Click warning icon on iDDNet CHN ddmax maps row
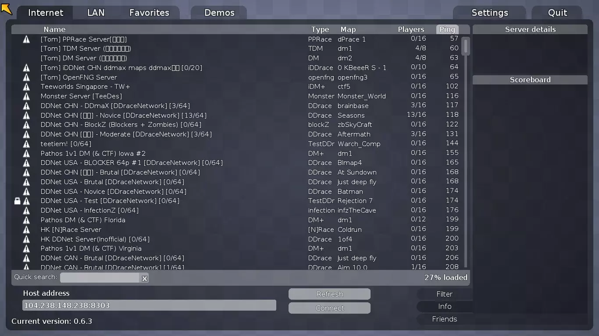Image resolution: width=599 pixels, height=336 pixels. [26, 68]
